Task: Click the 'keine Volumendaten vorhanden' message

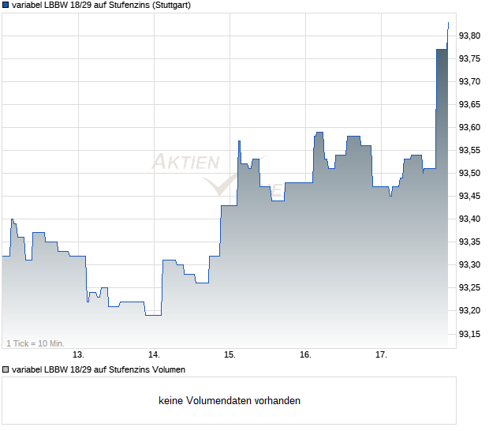Action: coord(230,401)
